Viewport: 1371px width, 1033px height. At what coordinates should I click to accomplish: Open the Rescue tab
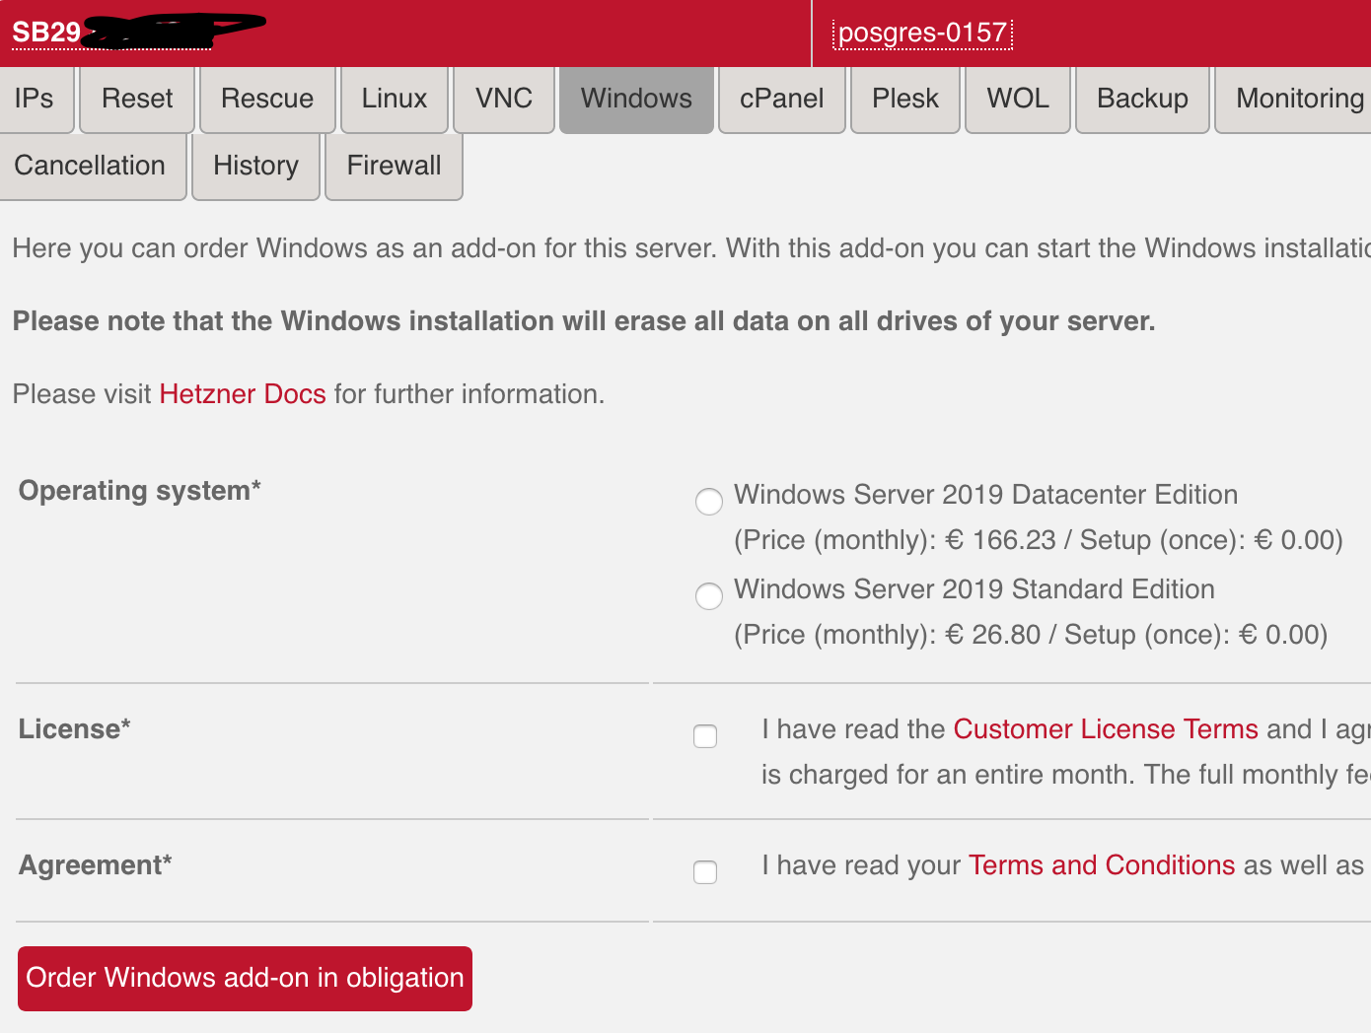click(267, 99)
